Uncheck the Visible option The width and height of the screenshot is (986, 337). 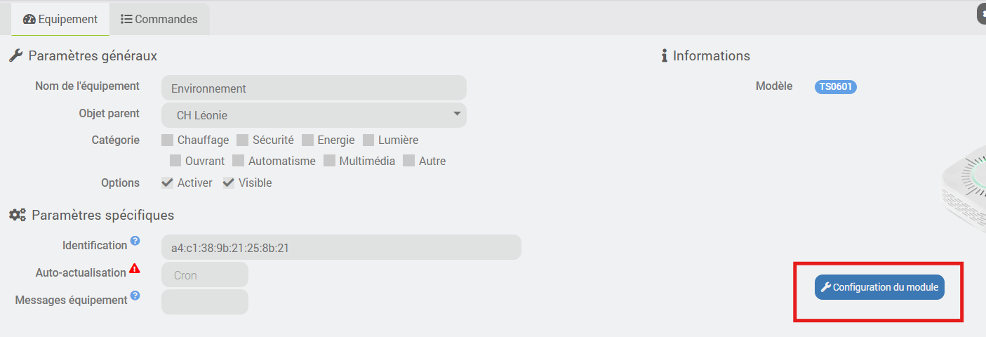(229, 183)
